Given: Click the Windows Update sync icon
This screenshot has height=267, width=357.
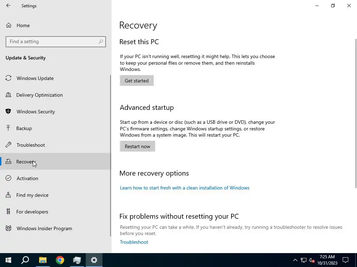Looking at the screenshot, I should point(8,78).
